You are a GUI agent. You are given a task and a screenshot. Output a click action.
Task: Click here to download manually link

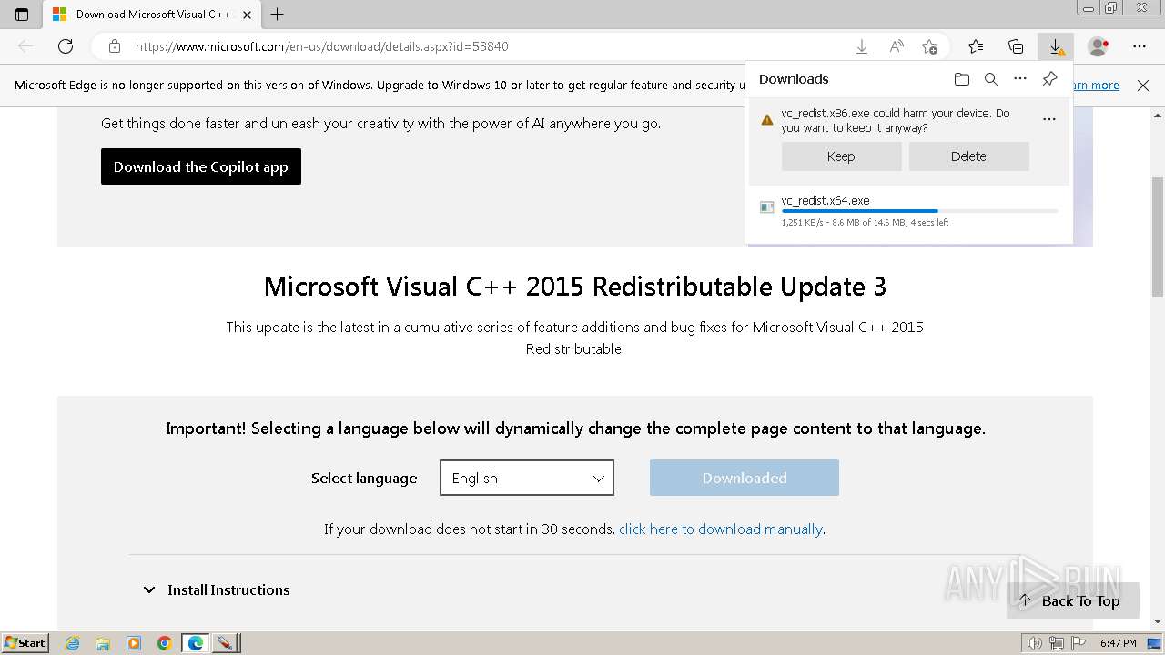721,529
